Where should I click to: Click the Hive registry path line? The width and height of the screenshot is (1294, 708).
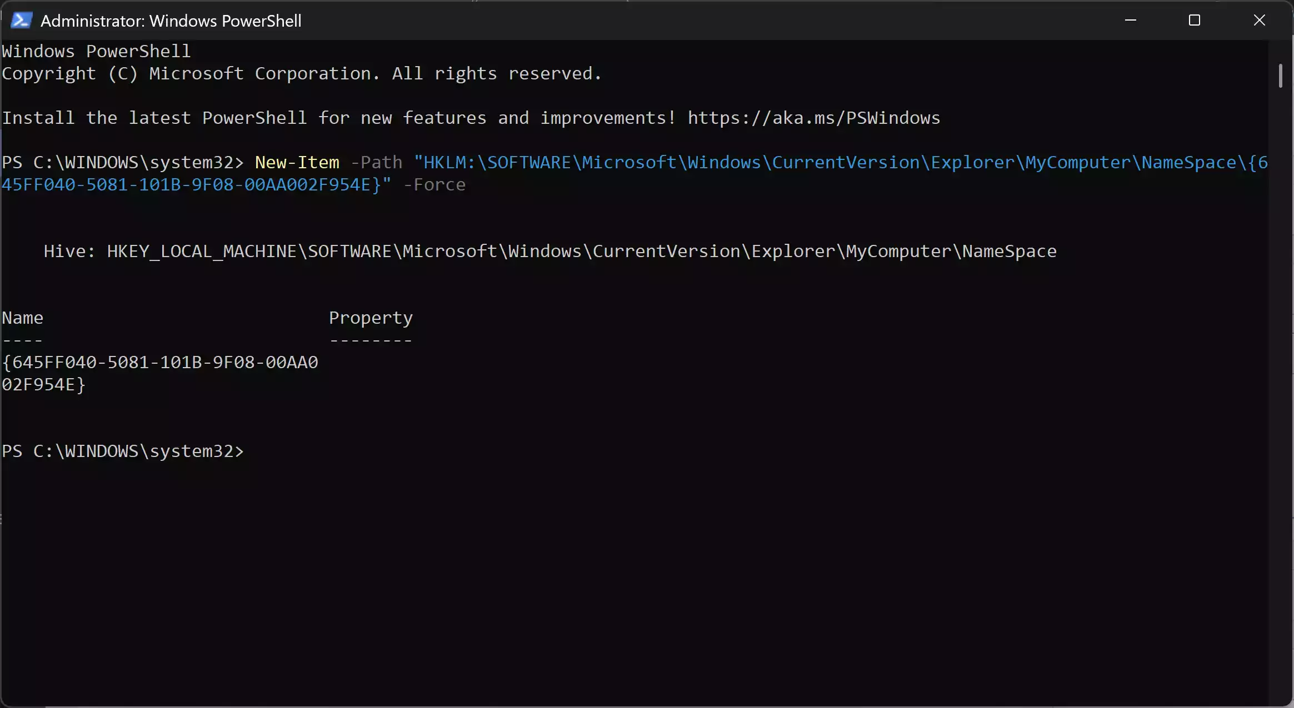(549, 251)
